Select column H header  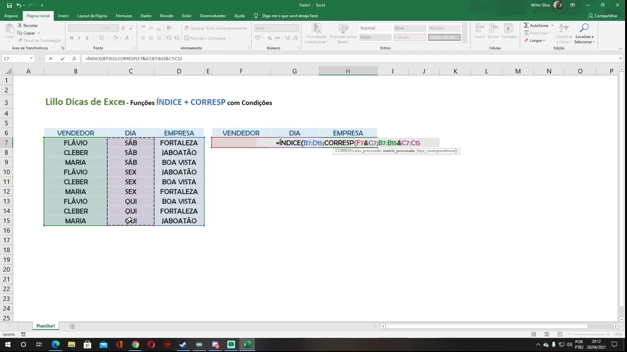click(x=348, y=71)
